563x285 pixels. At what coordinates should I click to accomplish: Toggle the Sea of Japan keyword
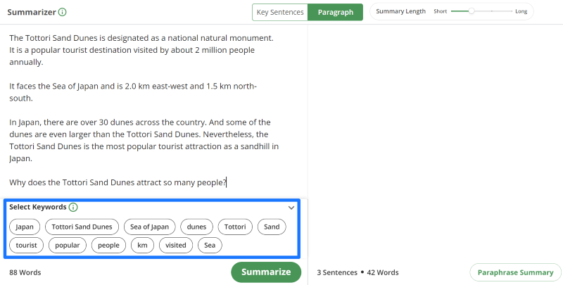[x=149, y=227]
